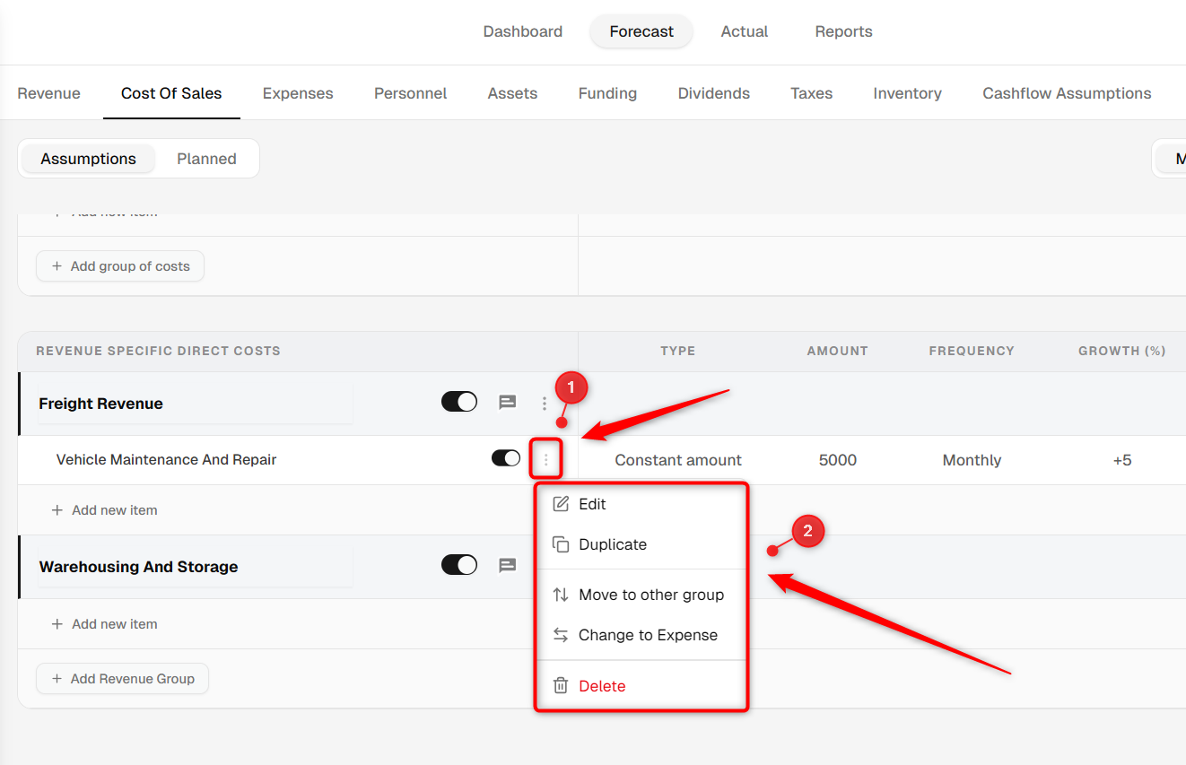This screenshot has height=765, width=1186.
Task: Click Add group of costs button
Action: point(120,266)
